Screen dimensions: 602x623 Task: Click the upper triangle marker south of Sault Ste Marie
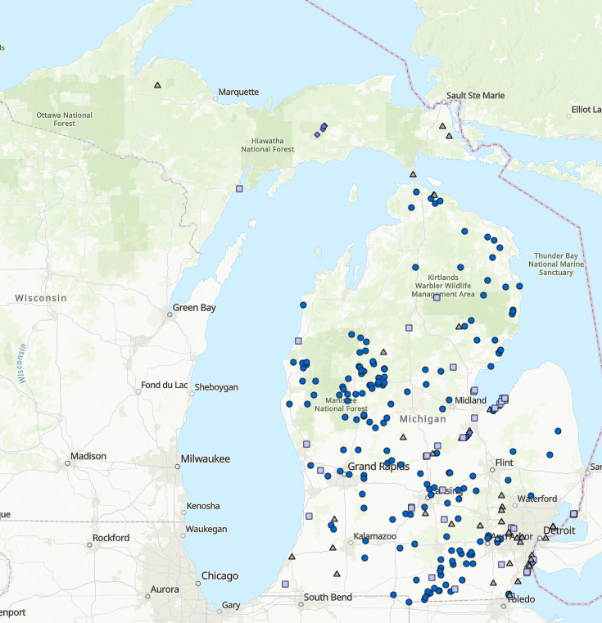click(442, 126)
